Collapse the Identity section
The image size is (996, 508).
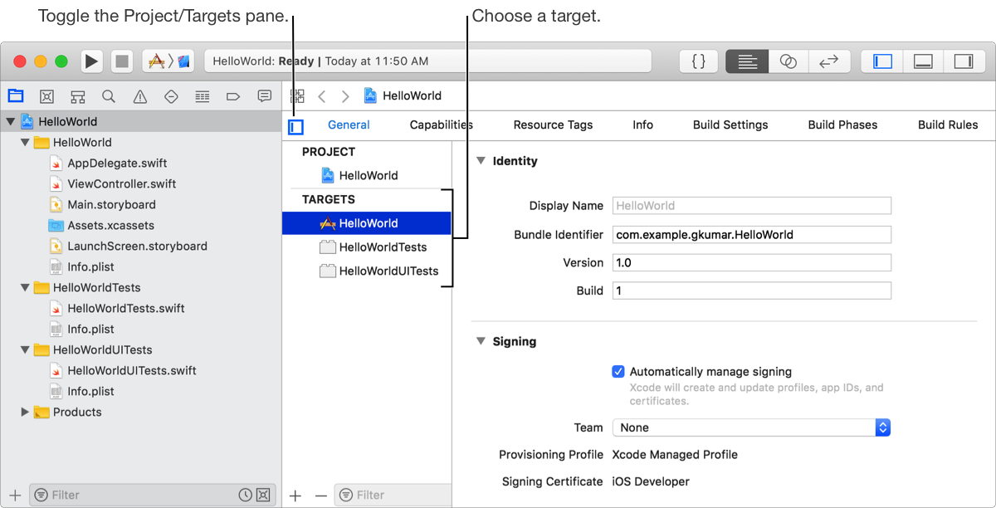[x=480, y=161]
